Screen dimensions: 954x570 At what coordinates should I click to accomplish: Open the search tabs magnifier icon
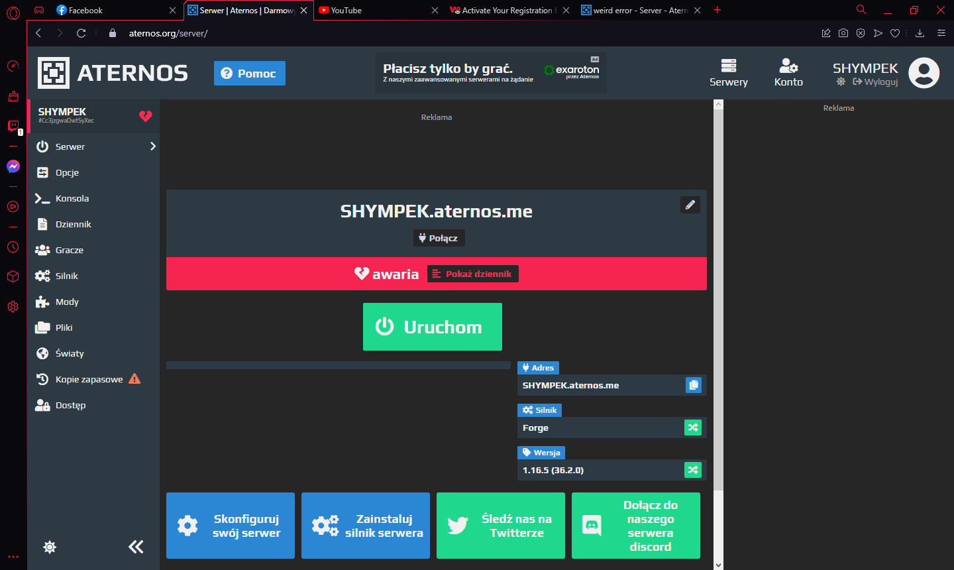pyautogui.click(x=861, y=9)
